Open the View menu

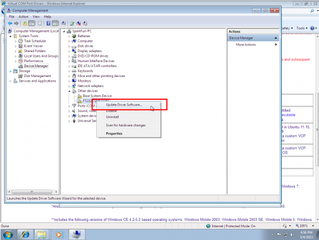(x=36, y=16)
